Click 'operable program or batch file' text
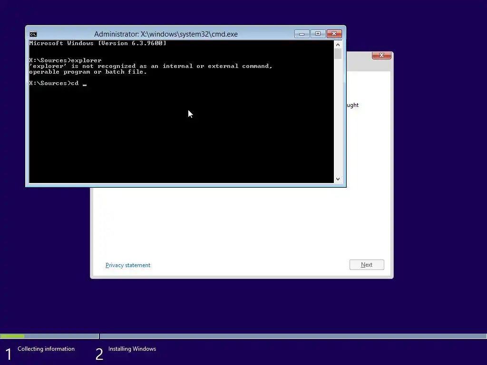This screenshot has width=487, height=365. [88, 72]
